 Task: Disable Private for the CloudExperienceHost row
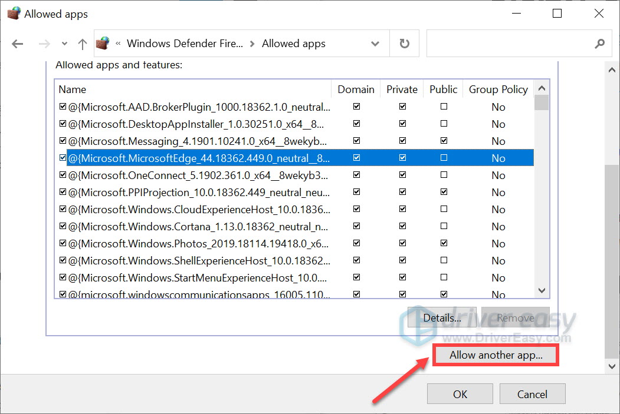click(402, 209)
